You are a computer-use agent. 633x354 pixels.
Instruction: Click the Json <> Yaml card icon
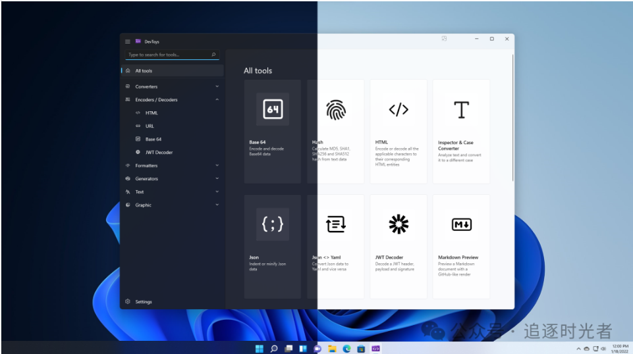pos(335,224)
